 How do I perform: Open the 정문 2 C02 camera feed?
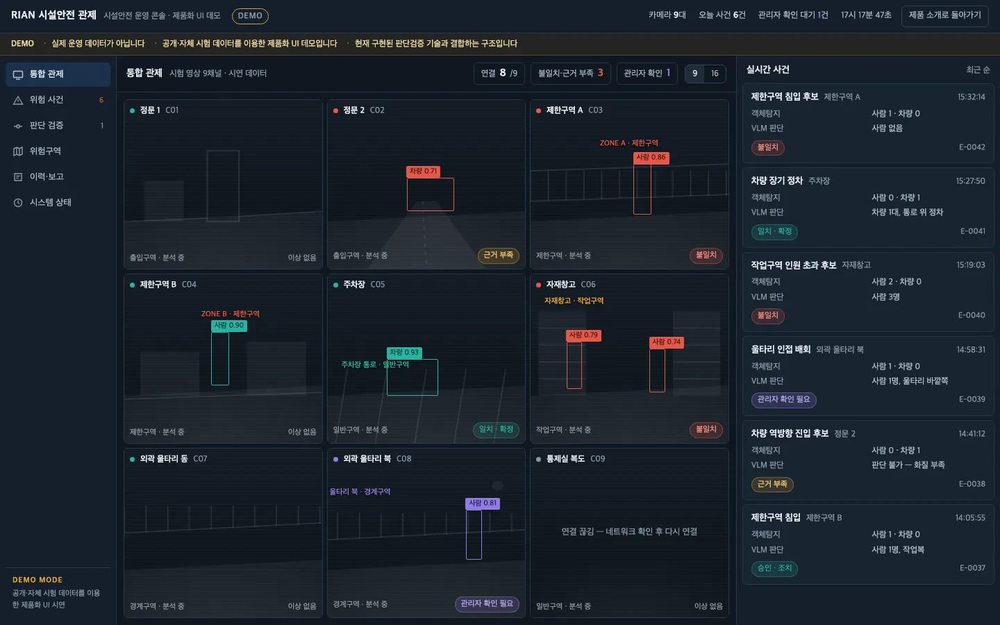pyautogui.click(x=426, y=184)
